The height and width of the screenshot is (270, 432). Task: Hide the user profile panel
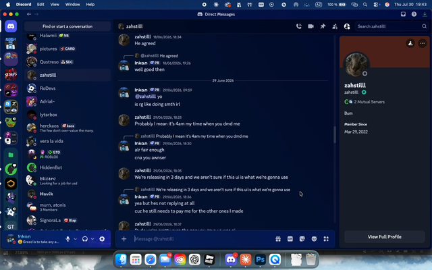(347, 26)
